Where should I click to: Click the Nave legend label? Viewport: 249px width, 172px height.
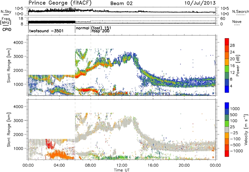pyautogui.click(x=237, y=21)
